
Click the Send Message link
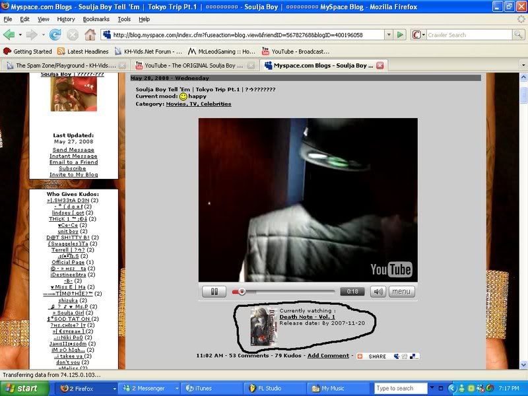pyautogui.click(x=73, y=150)
